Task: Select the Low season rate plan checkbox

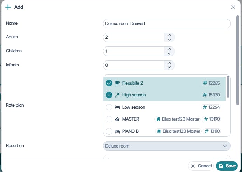Action: (109, 107)
